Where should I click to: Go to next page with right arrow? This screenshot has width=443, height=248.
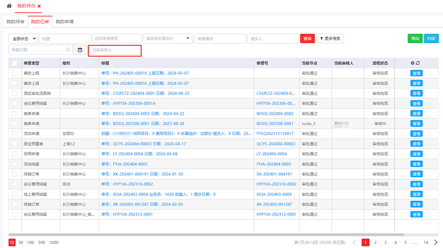[x=436, y=242]
